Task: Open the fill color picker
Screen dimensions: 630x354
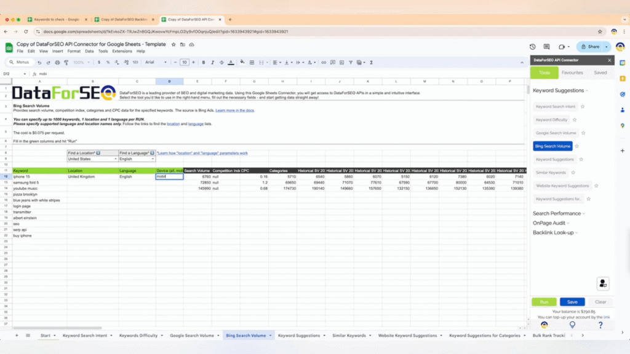Action: 242,63
